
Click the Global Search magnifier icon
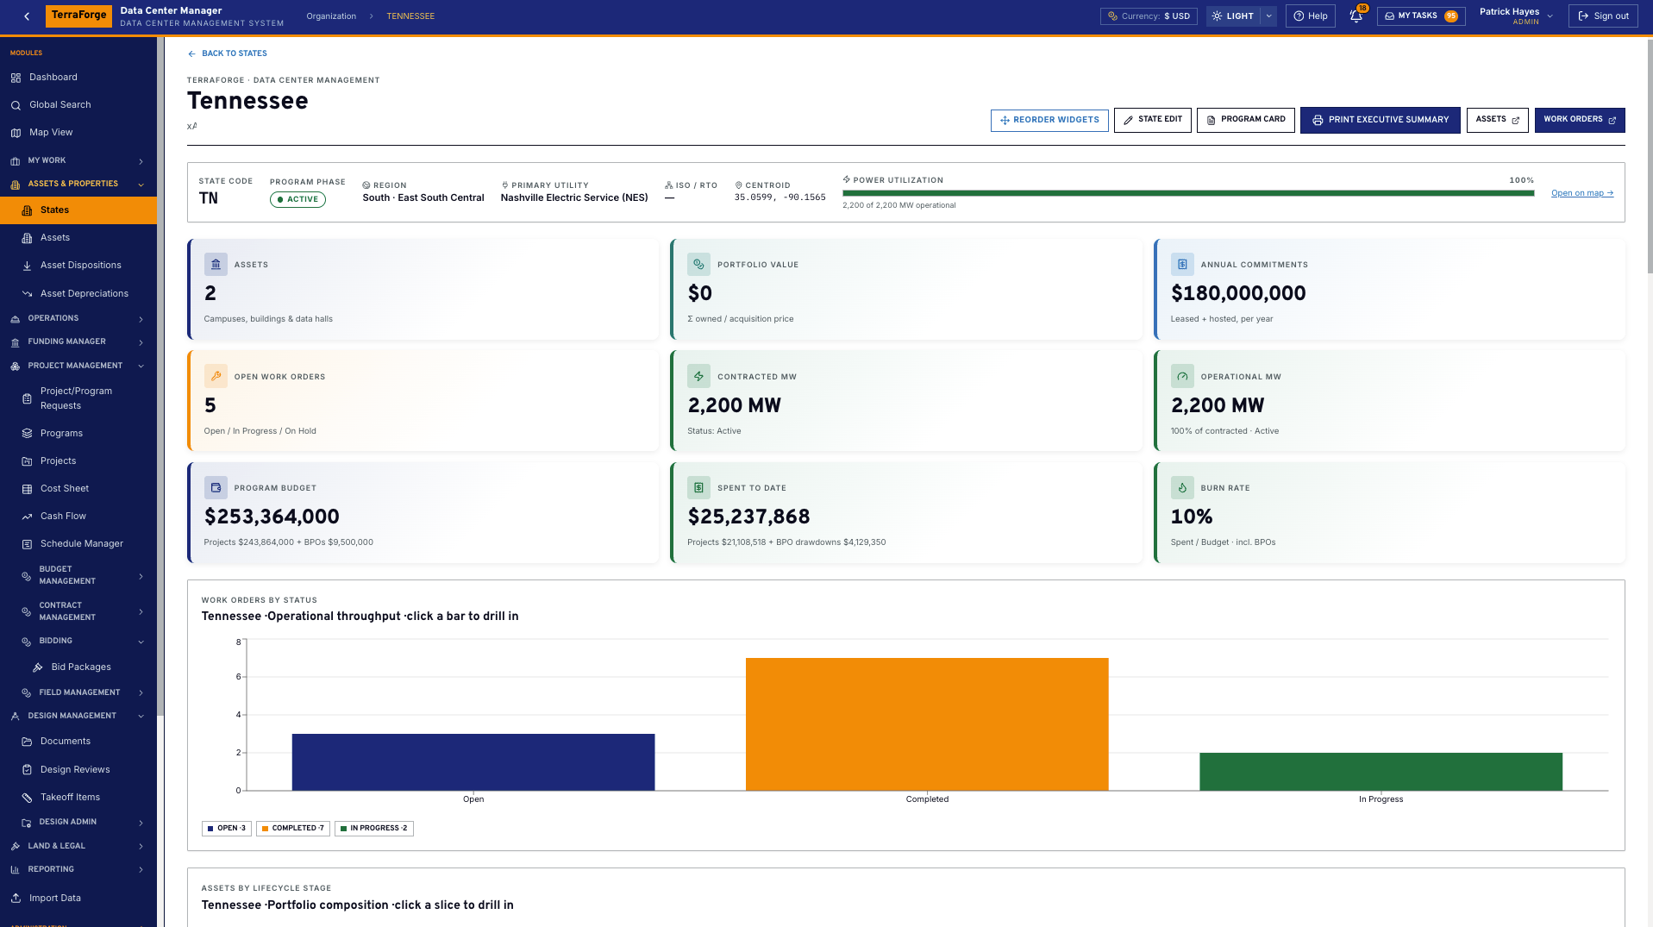[x=16, y=105]
